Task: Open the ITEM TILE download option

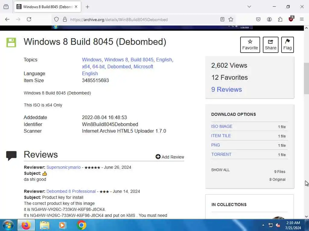Action: pyautogui.click(x=221, y=136)
